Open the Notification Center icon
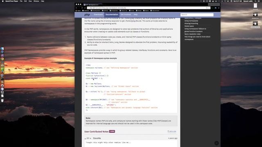 click(259, 1)
